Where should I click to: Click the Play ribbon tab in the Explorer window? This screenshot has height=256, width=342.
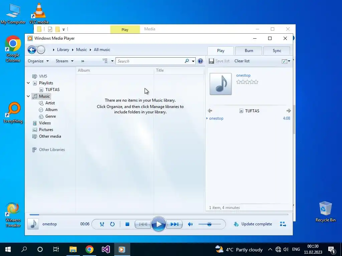[125, 30]
